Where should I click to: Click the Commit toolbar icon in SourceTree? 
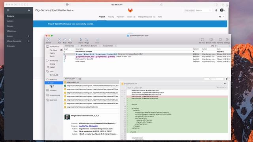(48, 39)
